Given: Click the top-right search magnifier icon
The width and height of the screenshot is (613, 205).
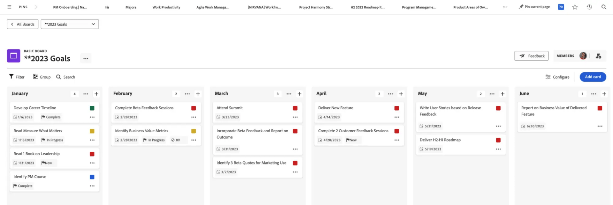Looking at the screenshot, I should (x=603, y=7).
